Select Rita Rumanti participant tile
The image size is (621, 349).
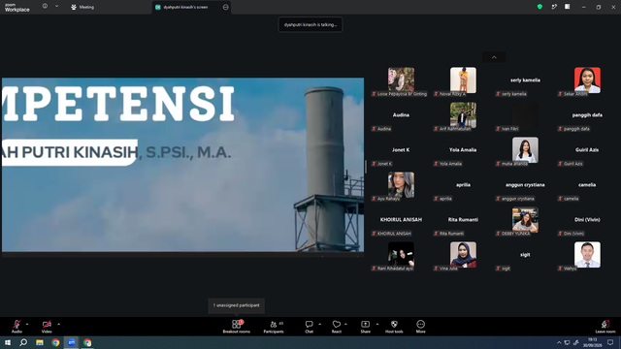tap(463, 221)
